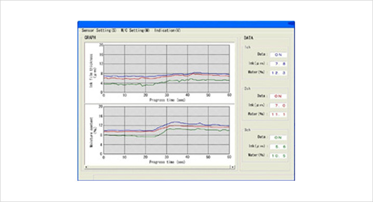Viewport: 373px width, 202px height.
Task: Select the 3ch Ink value 5.6
Action: [x=278, y=147]
